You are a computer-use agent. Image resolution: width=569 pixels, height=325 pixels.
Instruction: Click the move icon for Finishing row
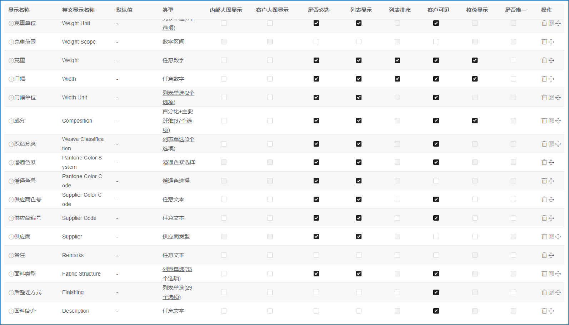[558, 292]
